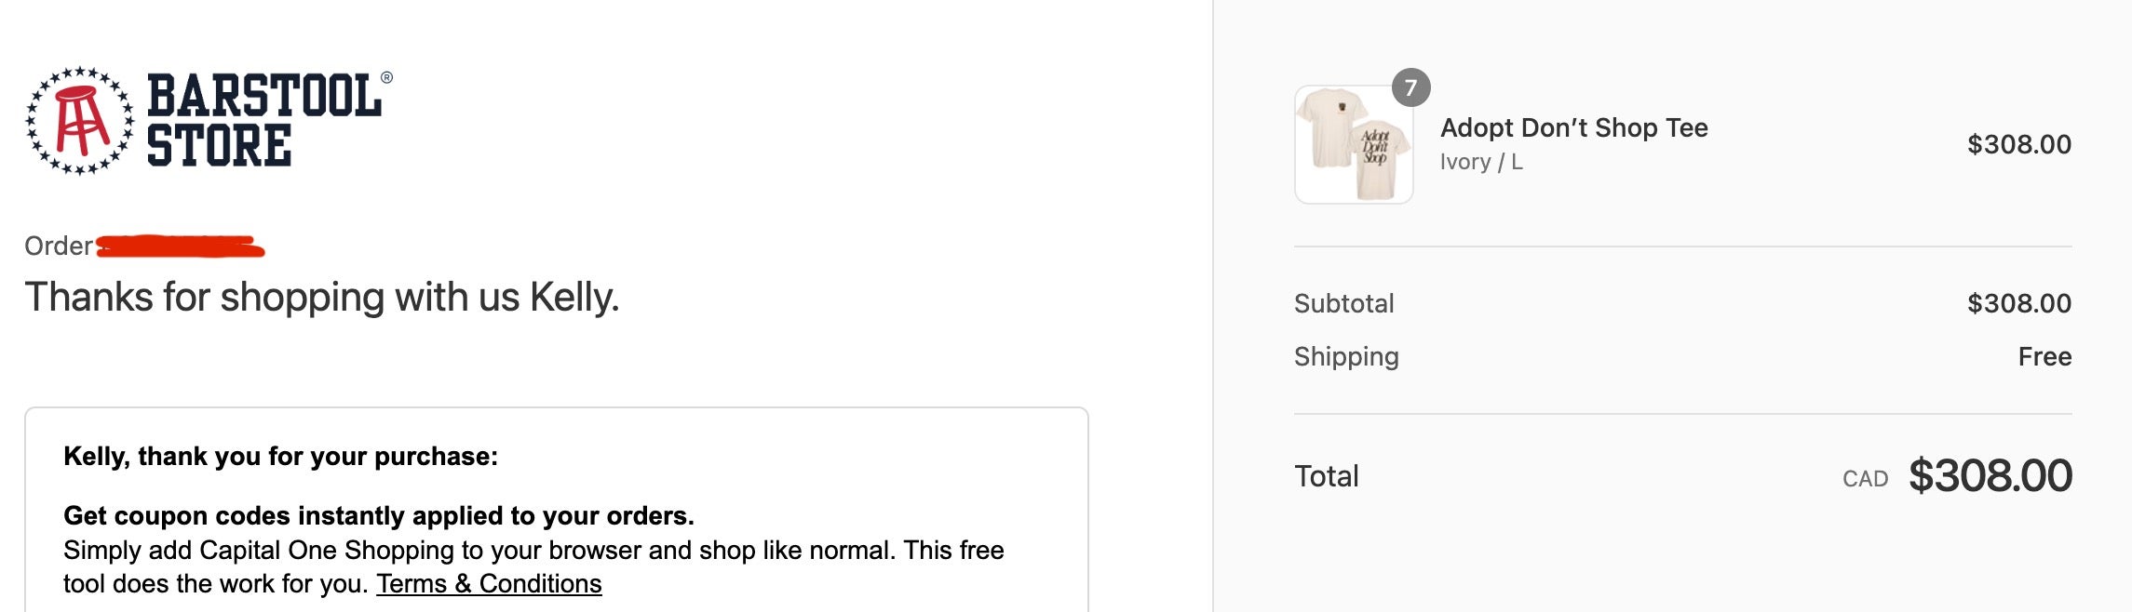Click the Free shipping value
This screenshot has width=2132, height=612.
point(2044,356)
